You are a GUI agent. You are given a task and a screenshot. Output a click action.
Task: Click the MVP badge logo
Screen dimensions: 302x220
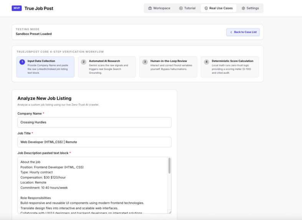(17, 8)
